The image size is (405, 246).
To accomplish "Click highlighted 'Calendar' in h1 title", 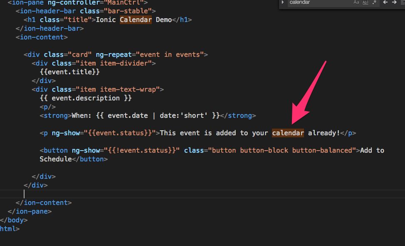I will pos(136,19).
